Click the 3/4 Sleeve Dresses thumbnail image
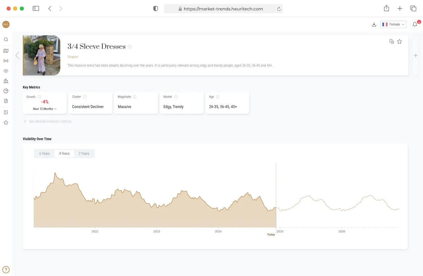423x276 pixels. [42, 55]
